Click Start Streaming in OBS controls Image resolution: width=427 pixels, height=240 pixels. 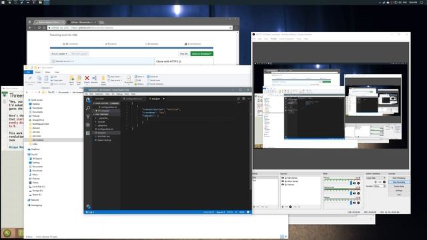coord(399,178)
